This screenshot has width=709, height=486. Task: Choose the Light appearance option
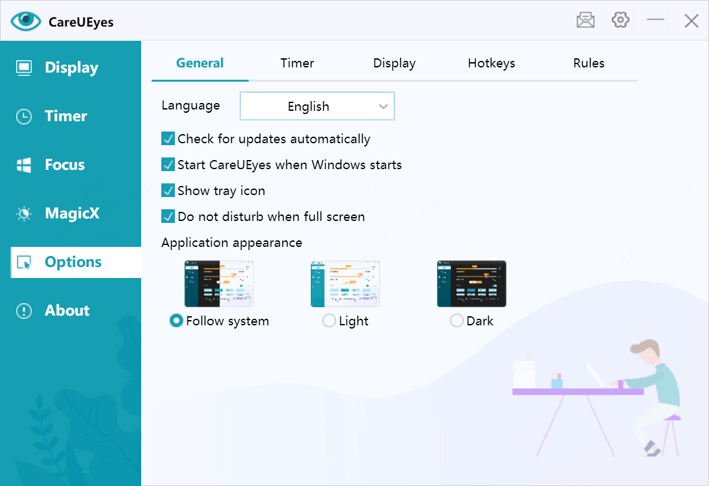[329, 321]
